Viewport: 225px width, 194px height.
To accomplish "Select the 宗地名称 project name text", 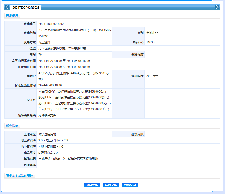I will 74,33.
